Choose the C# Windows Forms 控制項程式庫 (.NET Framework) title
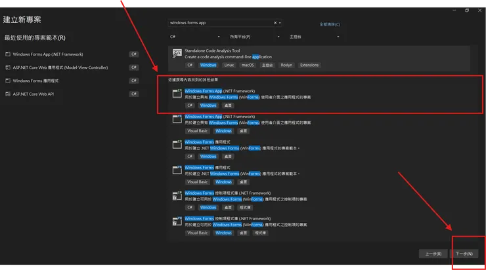 coord(227,193)
